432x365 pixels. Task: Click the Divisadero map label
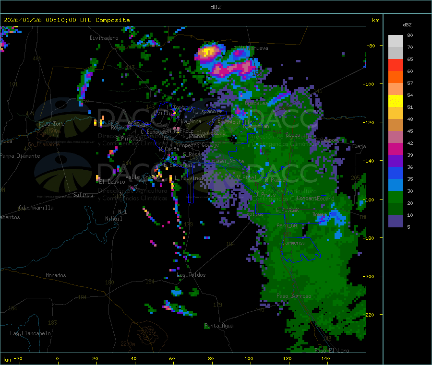(104, 38)
